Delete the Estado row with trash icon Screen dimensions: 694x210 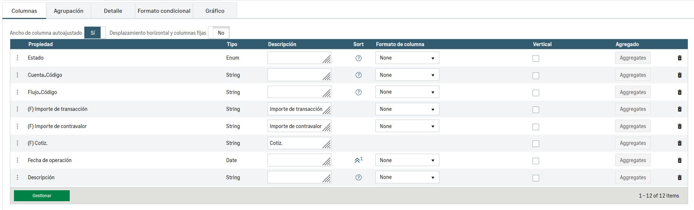coord(679,58)
